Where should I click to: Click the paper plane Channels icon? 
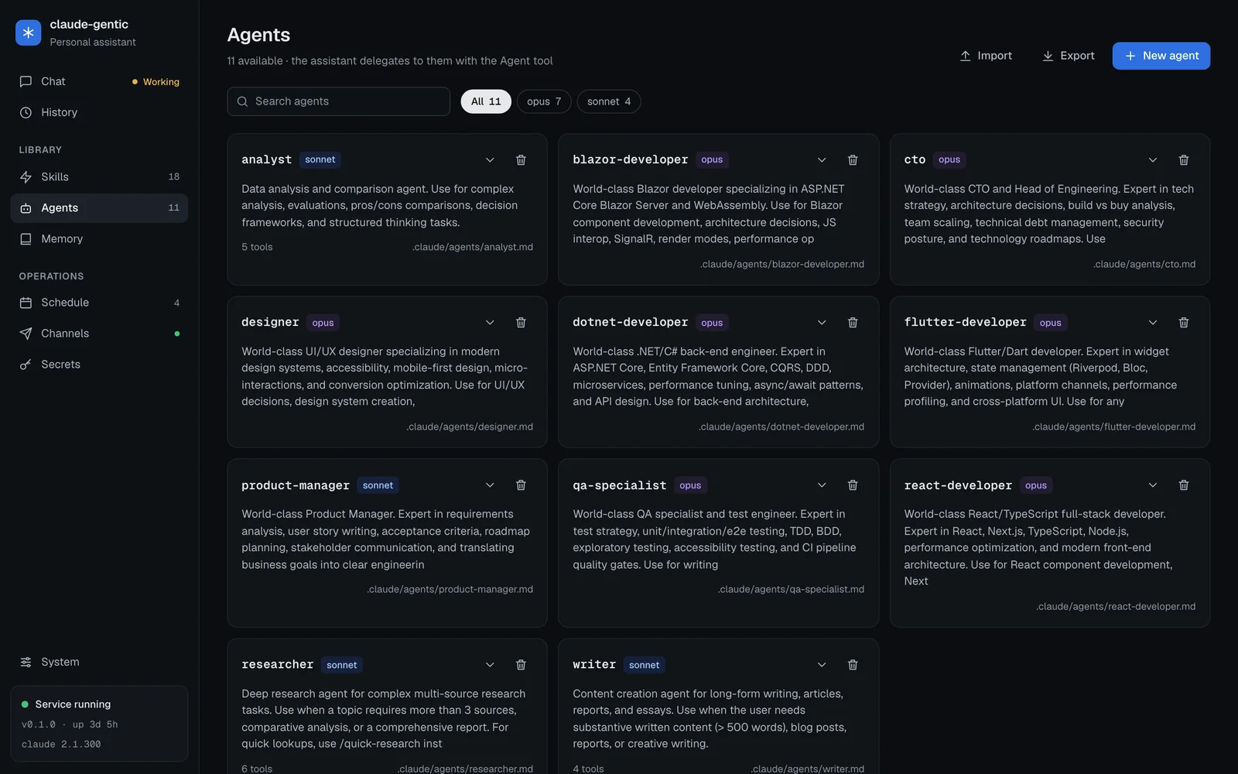click(26, 334)
